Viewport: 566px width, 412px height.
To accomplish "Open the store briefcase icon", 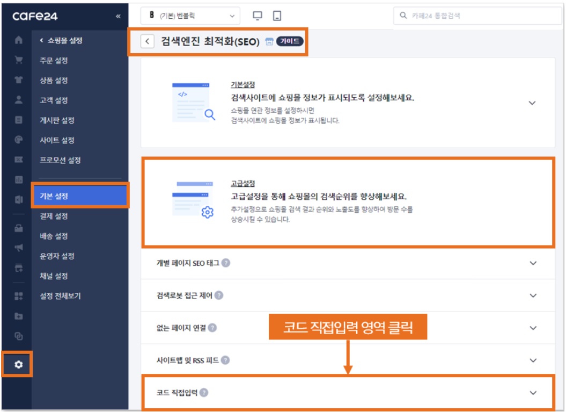I will pos(19,228).
